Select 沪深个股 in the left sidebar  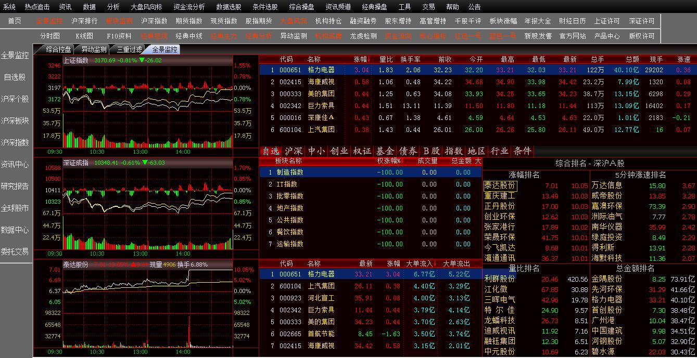pyautogui.click(x=15, y=99)
